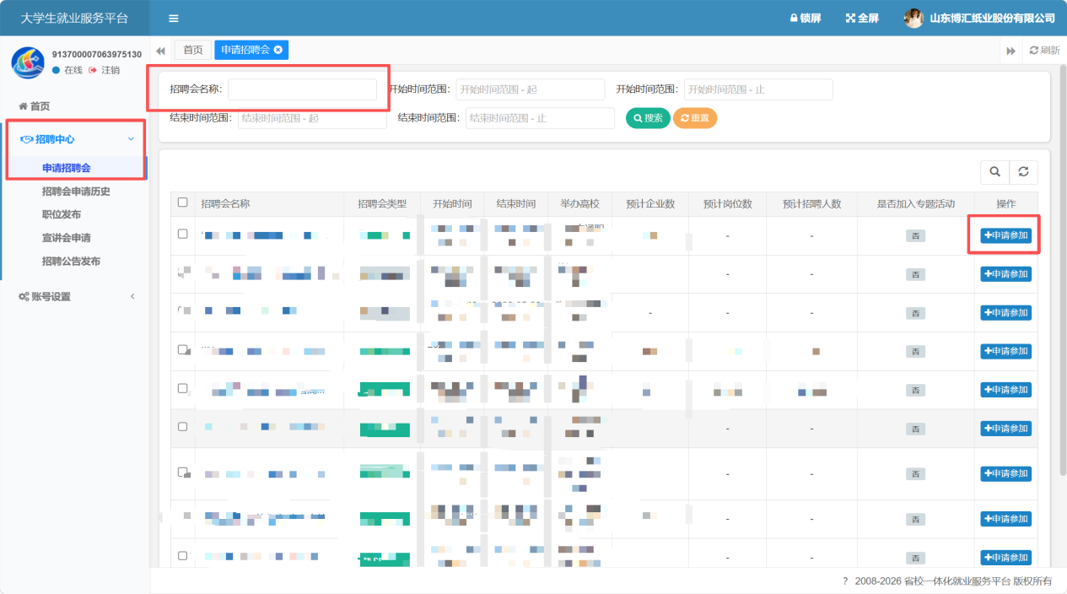The image size is (1067, 594).
Task: Open 招聘会申请历史 in the sidebar
Action: point(76,192)
